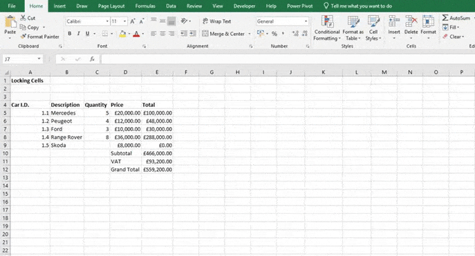Switch to the Formulas tab
The height and width of the screenshot is (256, 475).
click(x=145, y=6)
